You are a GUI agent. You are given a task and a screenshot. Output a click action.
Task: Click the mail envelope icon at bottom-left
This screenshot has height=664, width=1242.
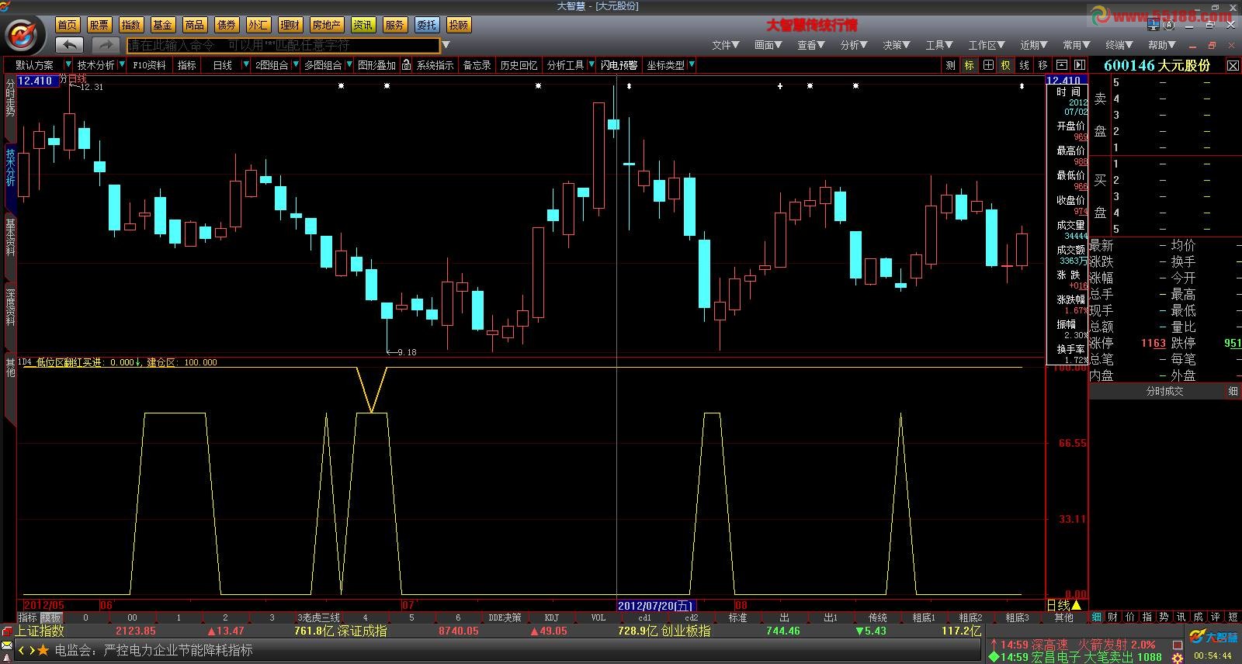(x=7, y=646)
